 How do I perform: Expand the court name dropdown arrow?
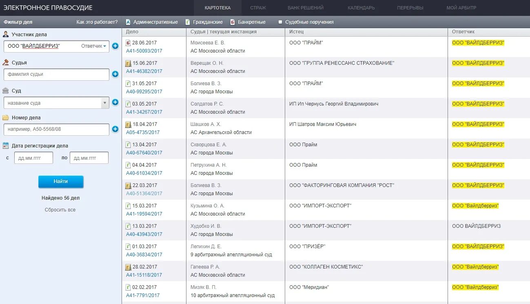105,103
